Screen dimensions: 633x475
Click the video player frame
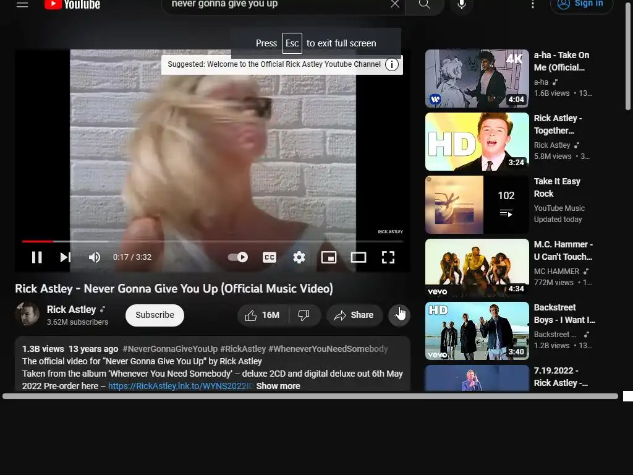point(213,161)
